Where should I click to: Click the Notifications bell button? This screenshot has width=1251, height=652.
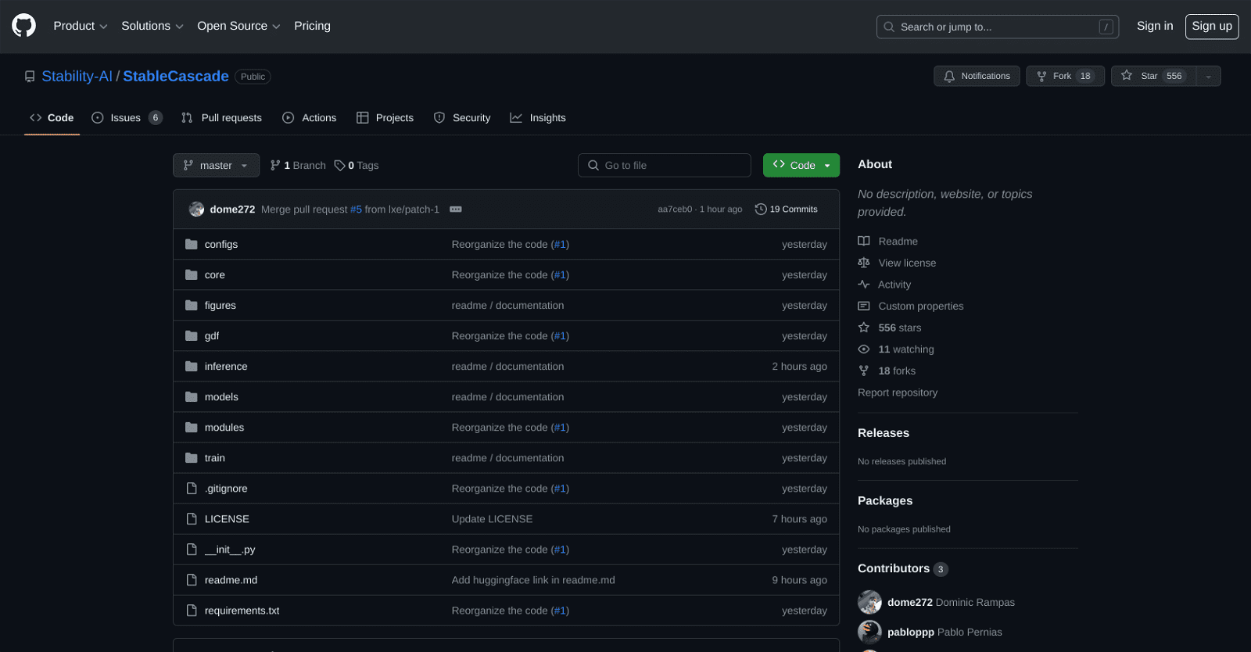[x=977, y=76]
